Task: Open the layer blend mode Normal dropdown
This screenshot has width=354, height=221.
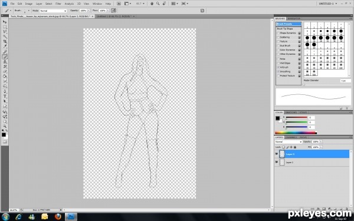Action: (x=289, y=142)
